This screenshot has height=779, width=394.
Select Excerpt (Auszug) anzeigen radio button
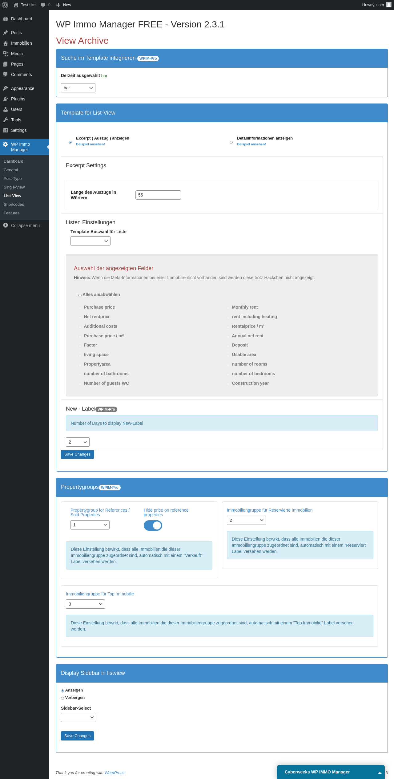[70, 142]
